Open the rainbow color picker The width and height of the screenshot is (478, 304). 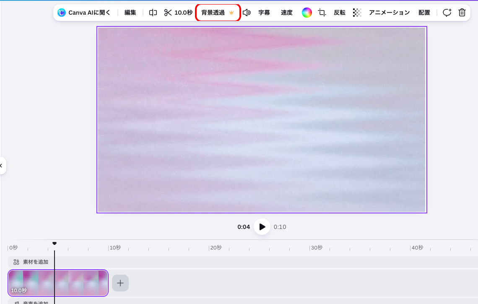pyautogui.click(x=307, y=13)
